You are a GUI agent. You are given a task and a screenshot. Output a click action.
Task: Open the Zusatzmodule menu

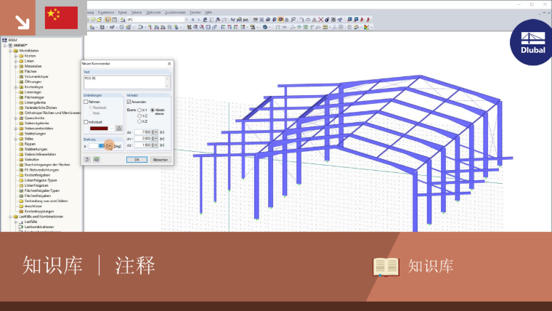[175, 12]
